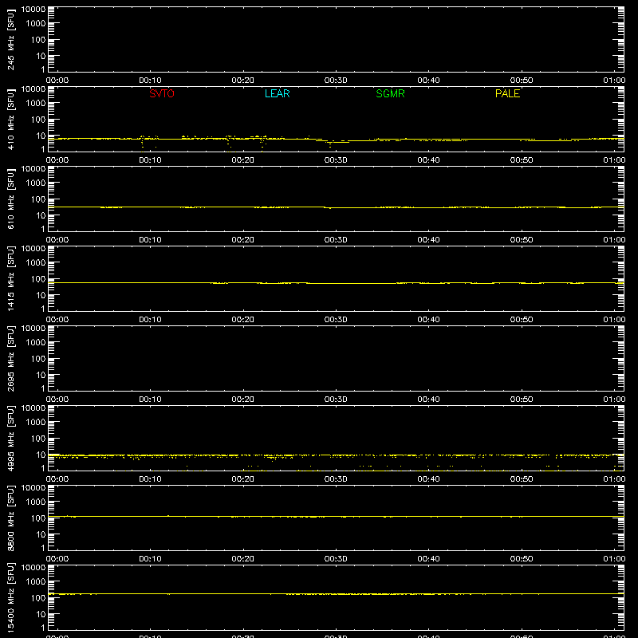Click the 10000 tick value on 245 MHz axis
The width and height of the screenshot is (638, 638).
click(33, 10)
